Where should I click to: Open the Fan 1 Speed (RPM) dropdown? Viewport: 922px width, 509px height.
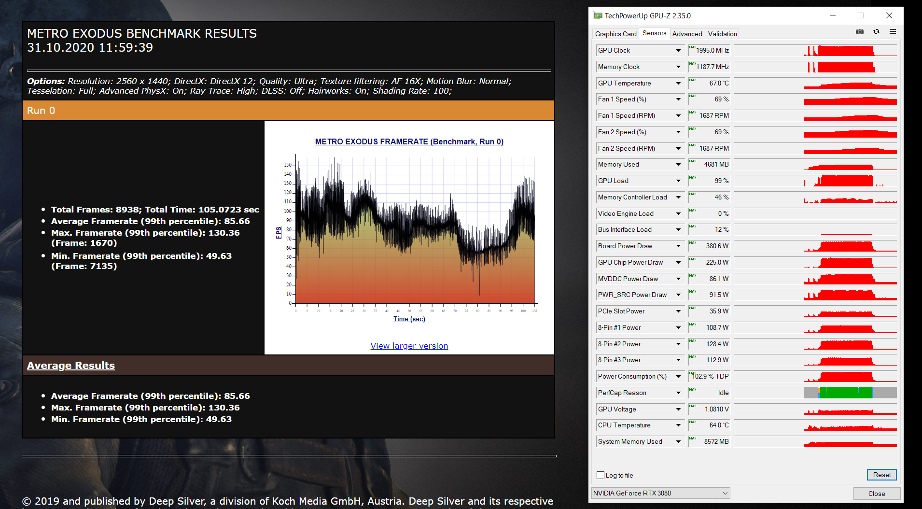click(x=678, y=115)
